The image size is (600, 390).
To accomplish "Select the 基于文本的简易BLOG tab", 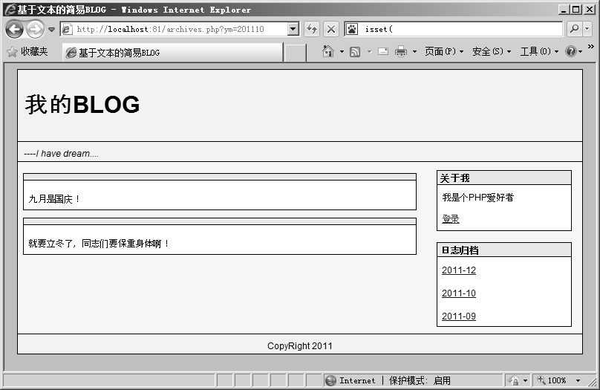I will coord(174,53).
